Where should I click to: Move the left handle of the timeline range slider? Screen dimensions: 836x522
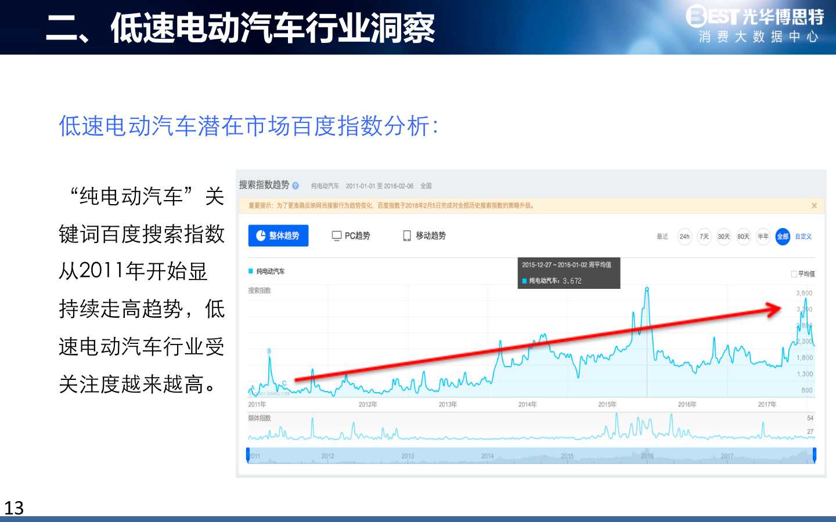[248, 455]
